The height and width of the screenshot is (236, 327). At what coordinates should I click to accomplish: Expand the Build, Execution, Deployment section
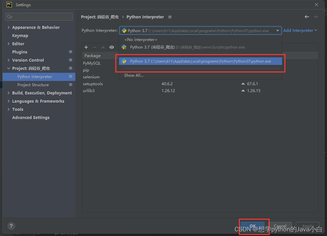(x=8, y=93)
